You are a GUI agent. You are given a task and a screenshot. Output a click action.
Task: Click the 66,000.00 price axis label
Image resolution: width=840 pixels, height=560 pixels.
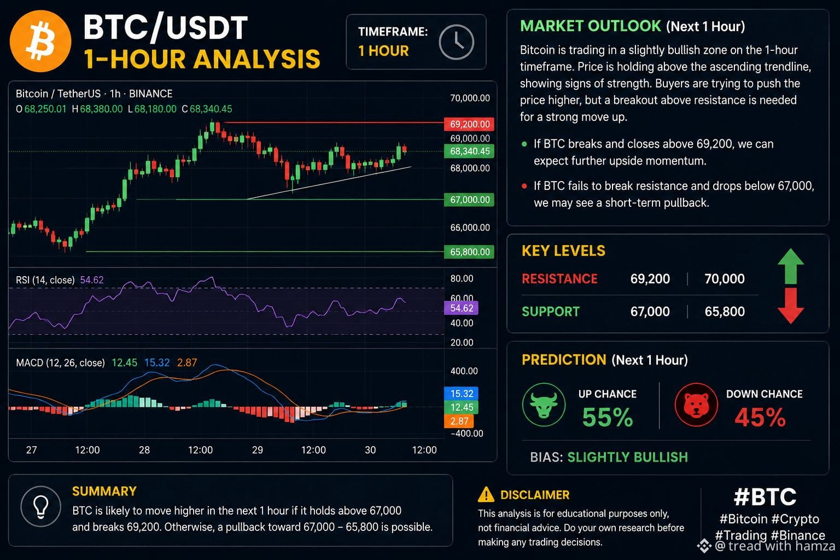(470, 227)
